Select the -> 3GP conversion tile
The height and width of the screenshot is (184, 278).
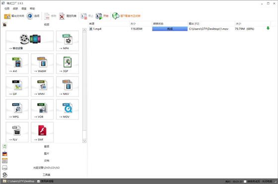(68, 64)
